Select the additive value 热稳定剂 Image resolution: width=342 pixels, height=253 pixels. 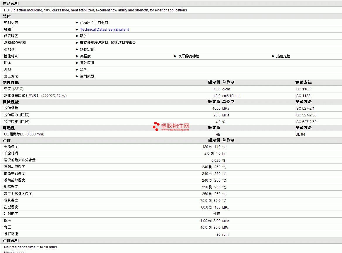[87, 49]
